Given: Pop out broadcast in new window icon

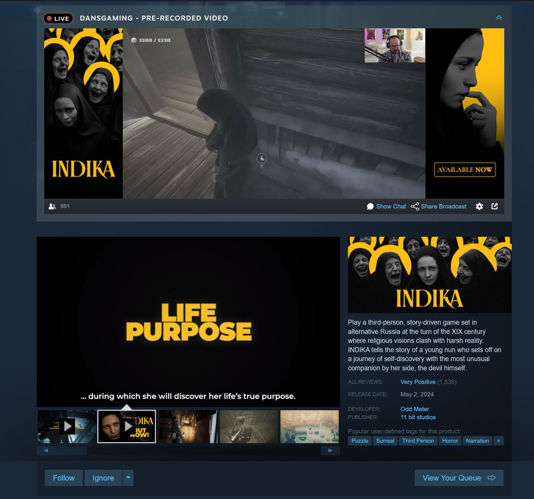Looking at the screenshot, I should (494, 206).
